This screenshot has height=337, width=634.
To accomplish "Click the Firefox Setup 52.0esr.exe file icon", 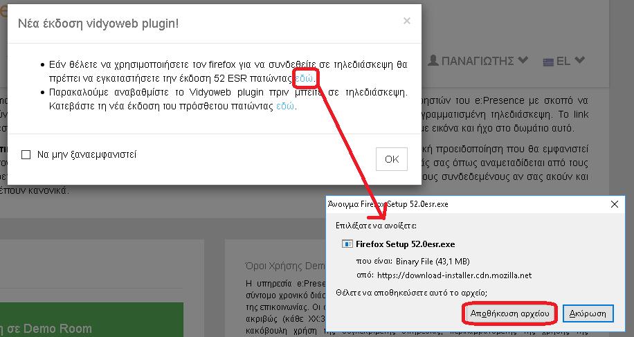I will click(x=347, y=244).
